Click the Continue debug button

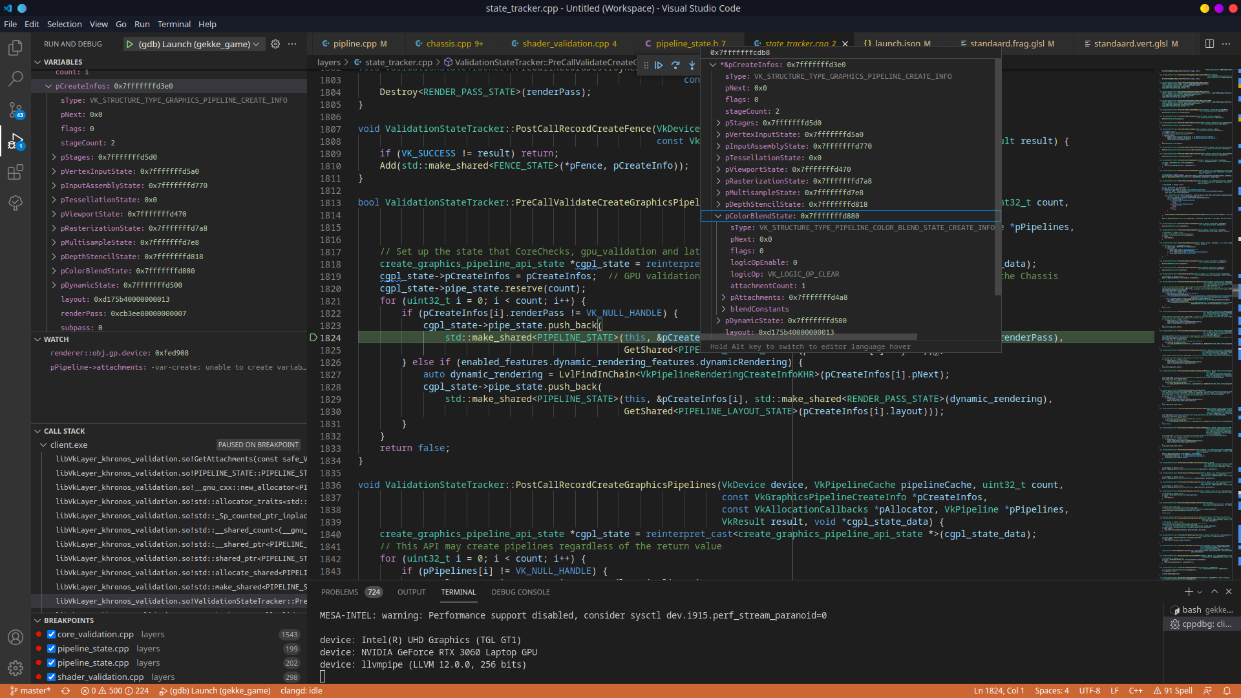click(x=659, y=65)
